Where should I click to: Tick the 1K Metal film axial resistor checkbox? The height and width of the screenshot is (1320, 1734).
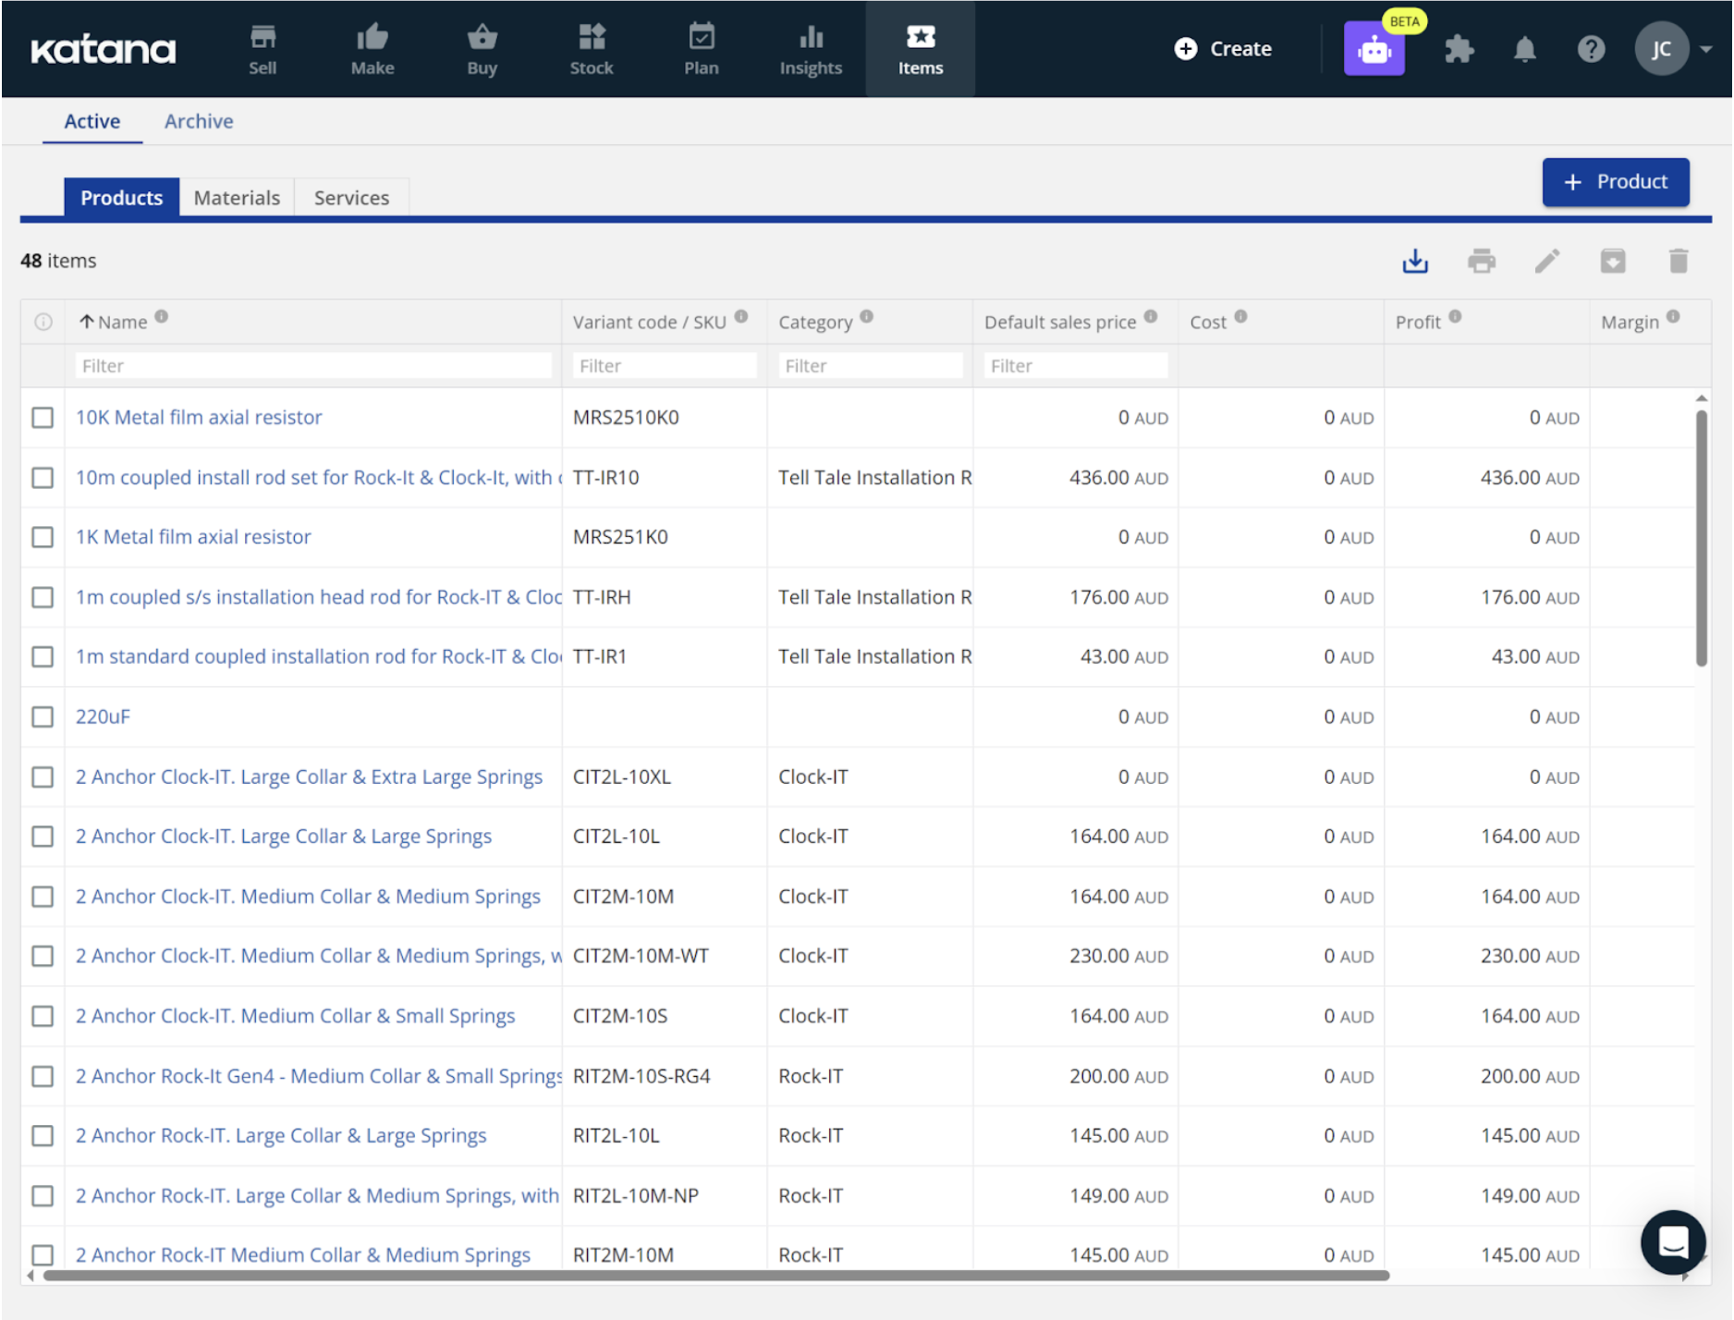click(x=43, y=537)
